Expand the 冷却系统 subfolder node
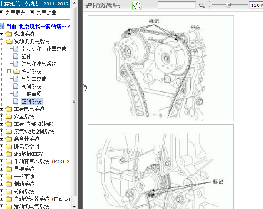263x209 pixels. click(9, 71)
